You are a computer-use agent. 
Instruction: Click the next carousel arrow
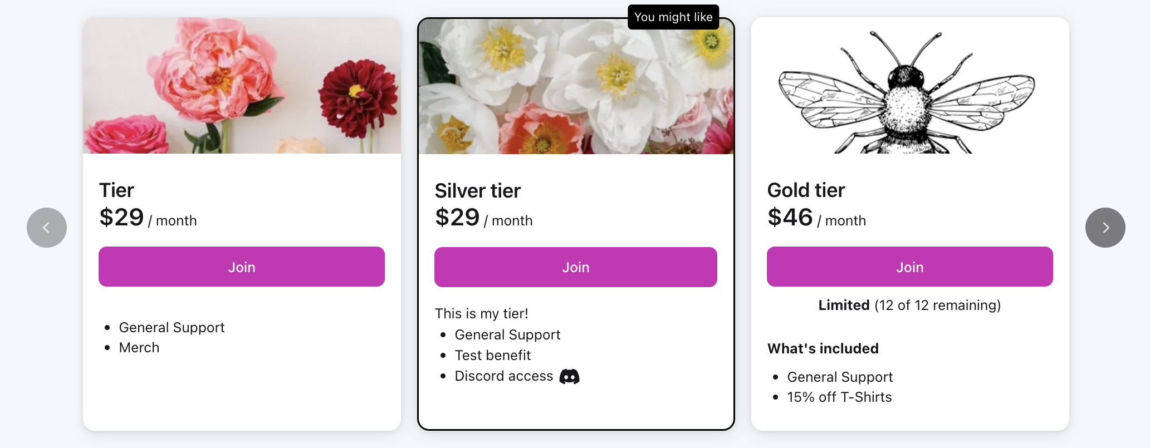tap(1105, 228)
